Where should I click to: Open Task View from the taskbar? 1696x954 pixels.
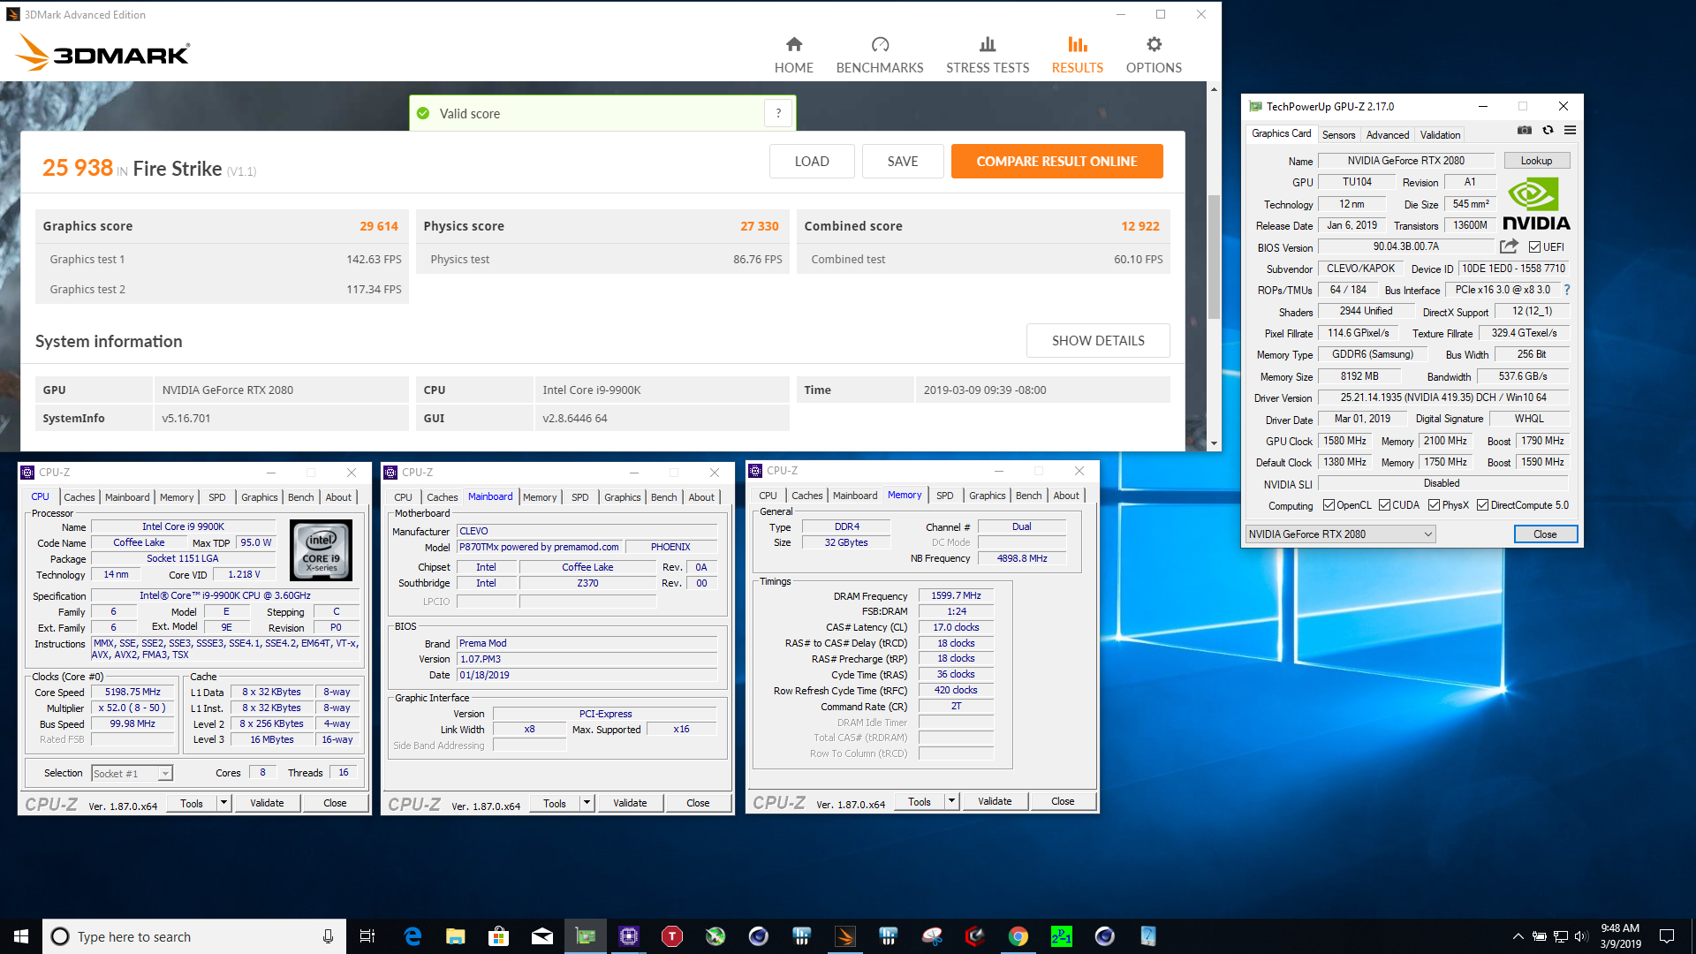point(367,936)
